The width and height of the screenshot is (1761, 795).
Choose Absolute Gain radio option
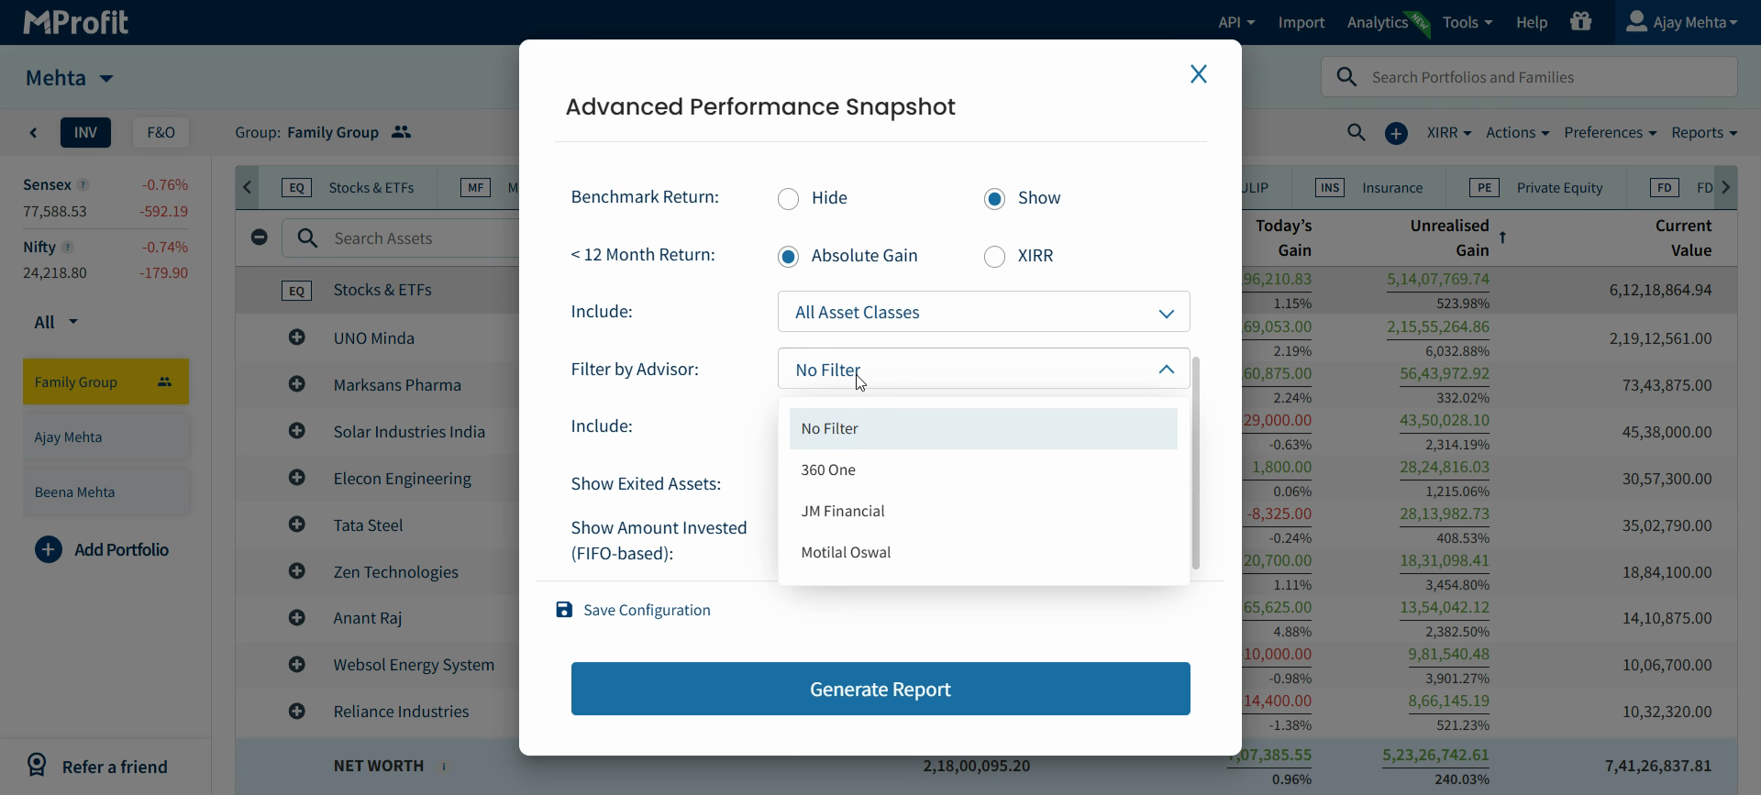point(788,257)
